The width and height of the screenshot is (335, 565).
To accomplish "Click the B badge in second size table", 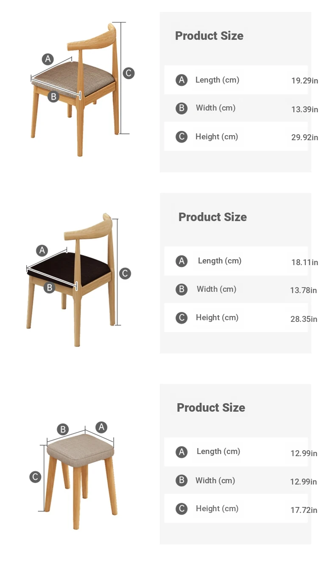I will pyautogui.click(x=181, y=289).
